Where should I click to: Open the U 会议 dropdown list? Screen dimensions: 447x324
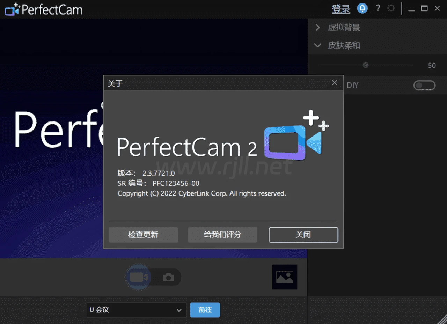click(x=136, y=310)
